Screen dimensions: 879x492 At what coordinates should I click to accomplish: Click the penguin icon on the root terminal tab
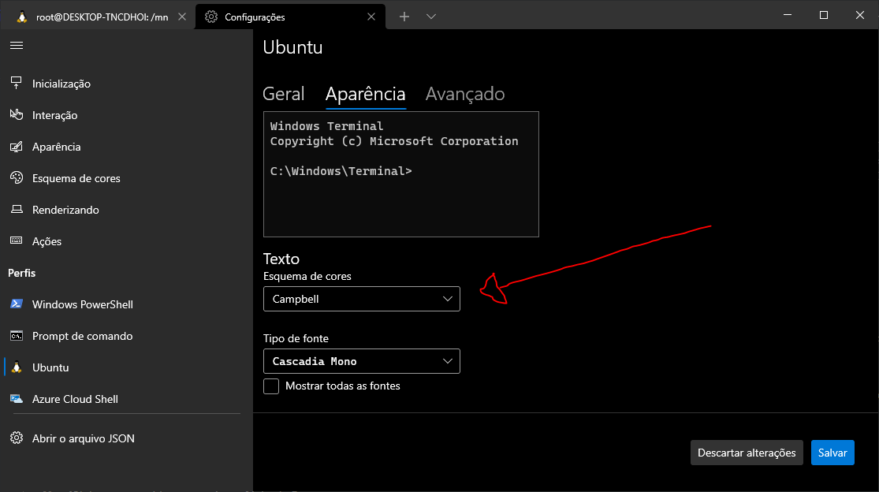coord(21,17)
